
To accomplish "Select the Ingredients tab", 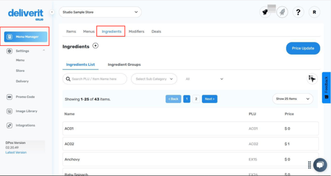I will click(x=112, y=31).
